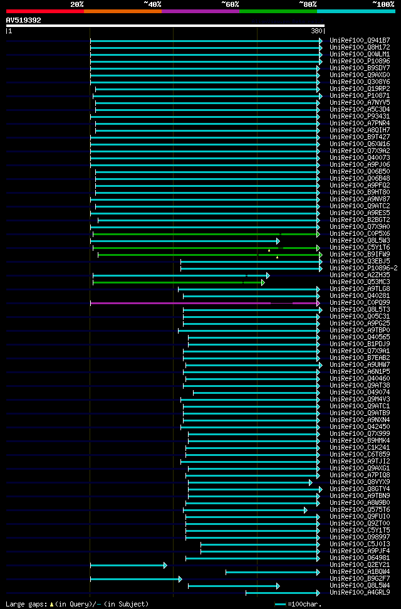Select the UniRef100_A4GRL9 label
The height and width of the screenshot is (609, 401).
pyautogui.click(x=360, y=593)
